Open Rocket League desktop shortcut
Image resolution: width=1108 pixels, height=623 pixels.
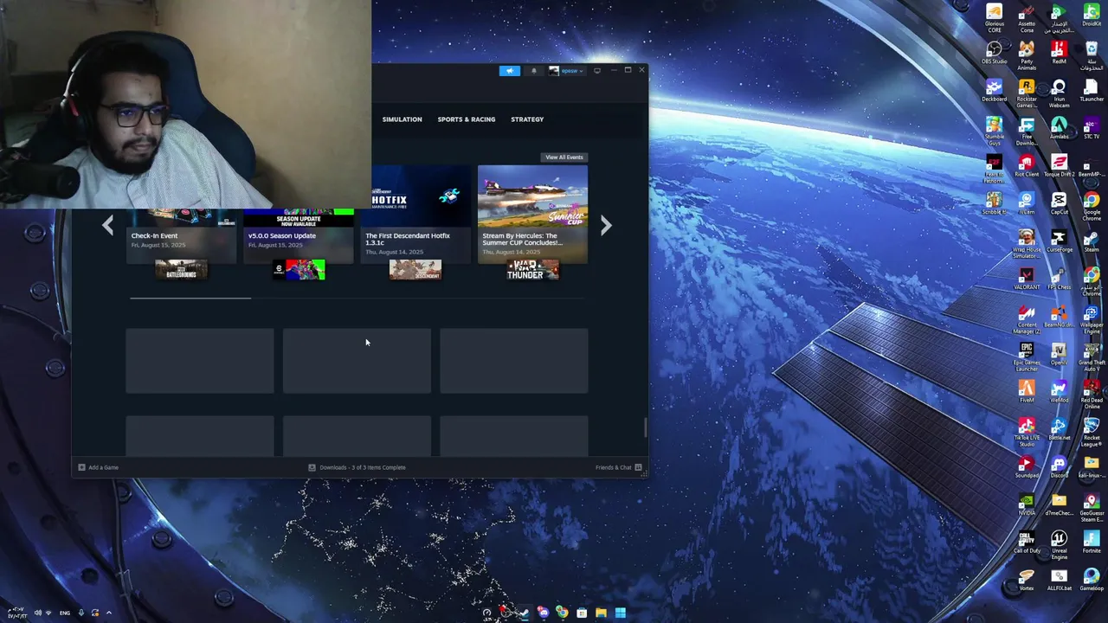pyautogui.click(x=1092, y=432)
